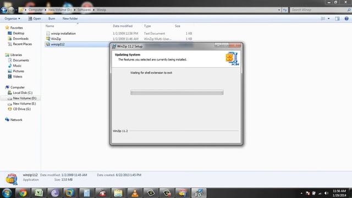Sort files by the Size column
Viewport: 352px width, 198px height.
[177, 26]
